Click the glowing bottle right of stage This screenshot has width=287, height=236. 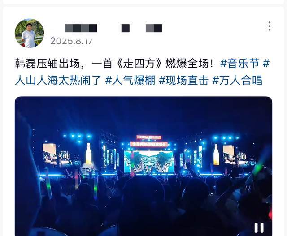216,154
